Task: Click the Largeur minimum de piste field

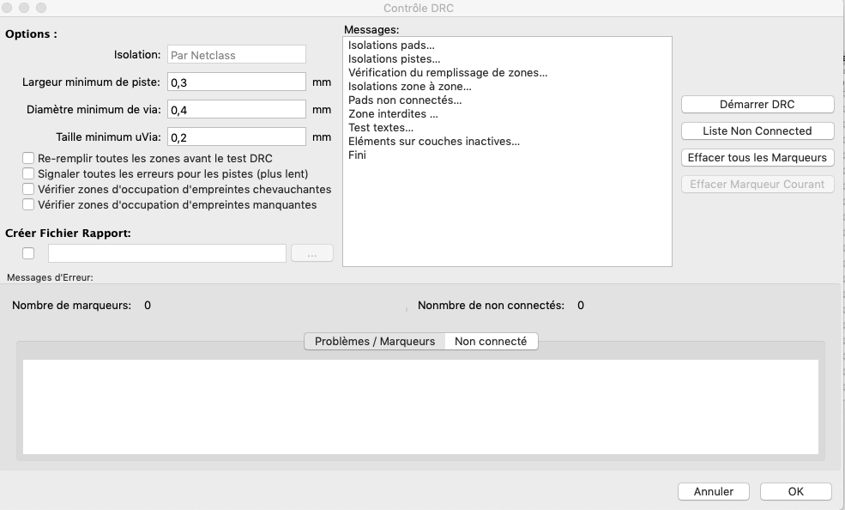Action: (236, 82)
